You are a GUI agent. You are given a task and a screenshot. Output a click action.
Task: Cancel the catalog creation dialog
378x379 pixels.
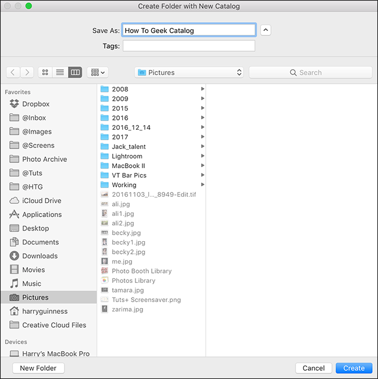313,368
